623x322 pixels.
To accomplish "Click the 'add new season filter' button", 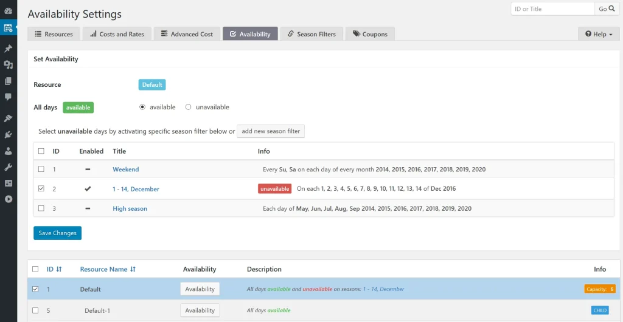I will 271,131.
